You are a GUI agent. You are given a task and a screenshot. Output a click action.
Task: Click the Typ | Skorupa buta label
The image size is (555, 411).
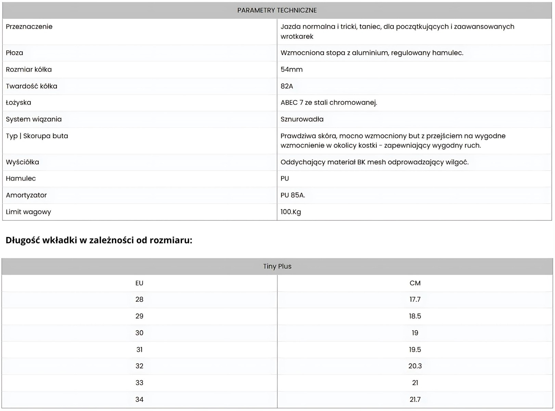(37, 136)
